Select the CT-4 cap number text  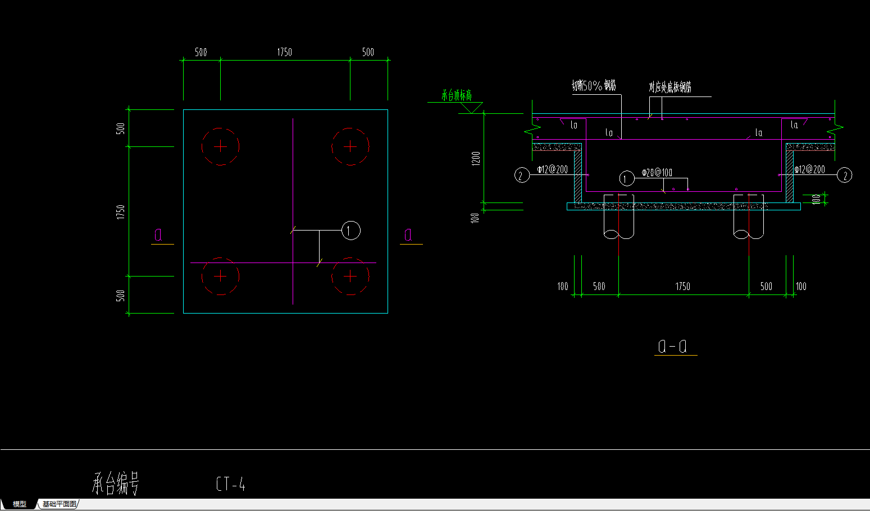231,484
